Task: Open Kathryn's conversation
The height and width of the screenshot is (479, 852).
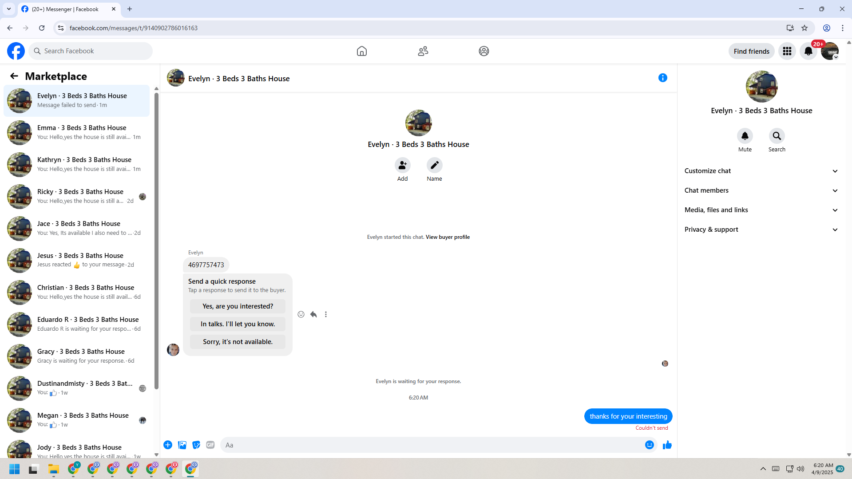Action: coord(77,165)
